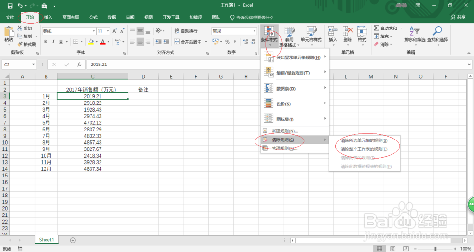Screen dimensions: 474x252
Task: Switch to the Review (审阅) tab
Action: pos(130,17)
